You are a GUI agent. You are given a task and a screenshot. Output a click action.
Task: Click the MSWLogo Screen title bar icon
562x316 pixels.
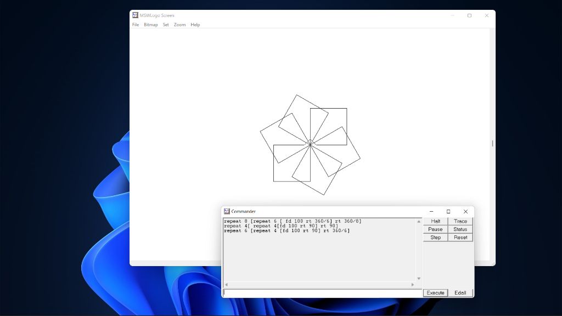coord(135,15)
